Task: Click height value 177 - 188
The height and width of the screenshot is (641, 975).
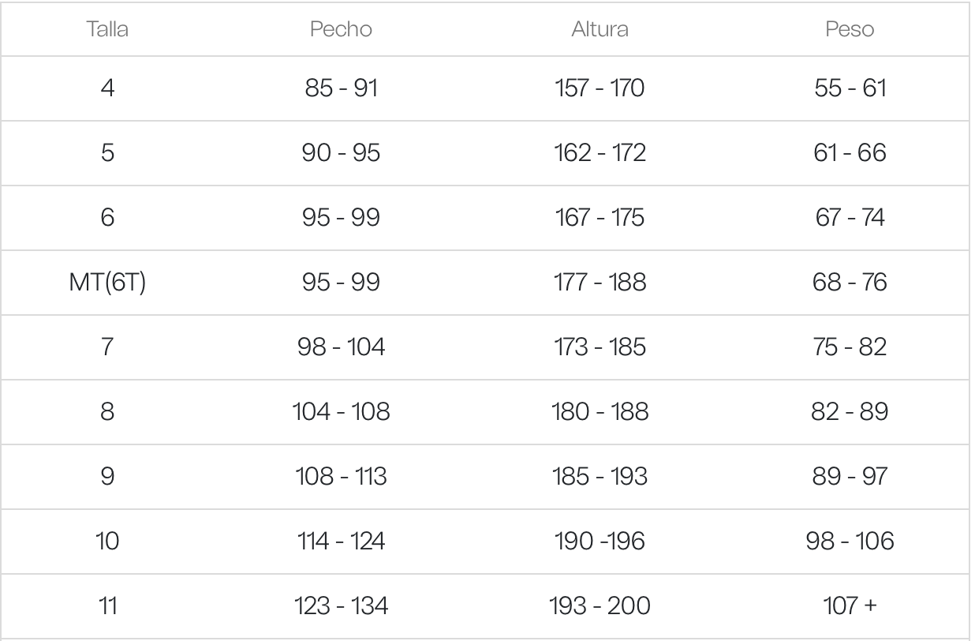Action: (x=600, y=282)
